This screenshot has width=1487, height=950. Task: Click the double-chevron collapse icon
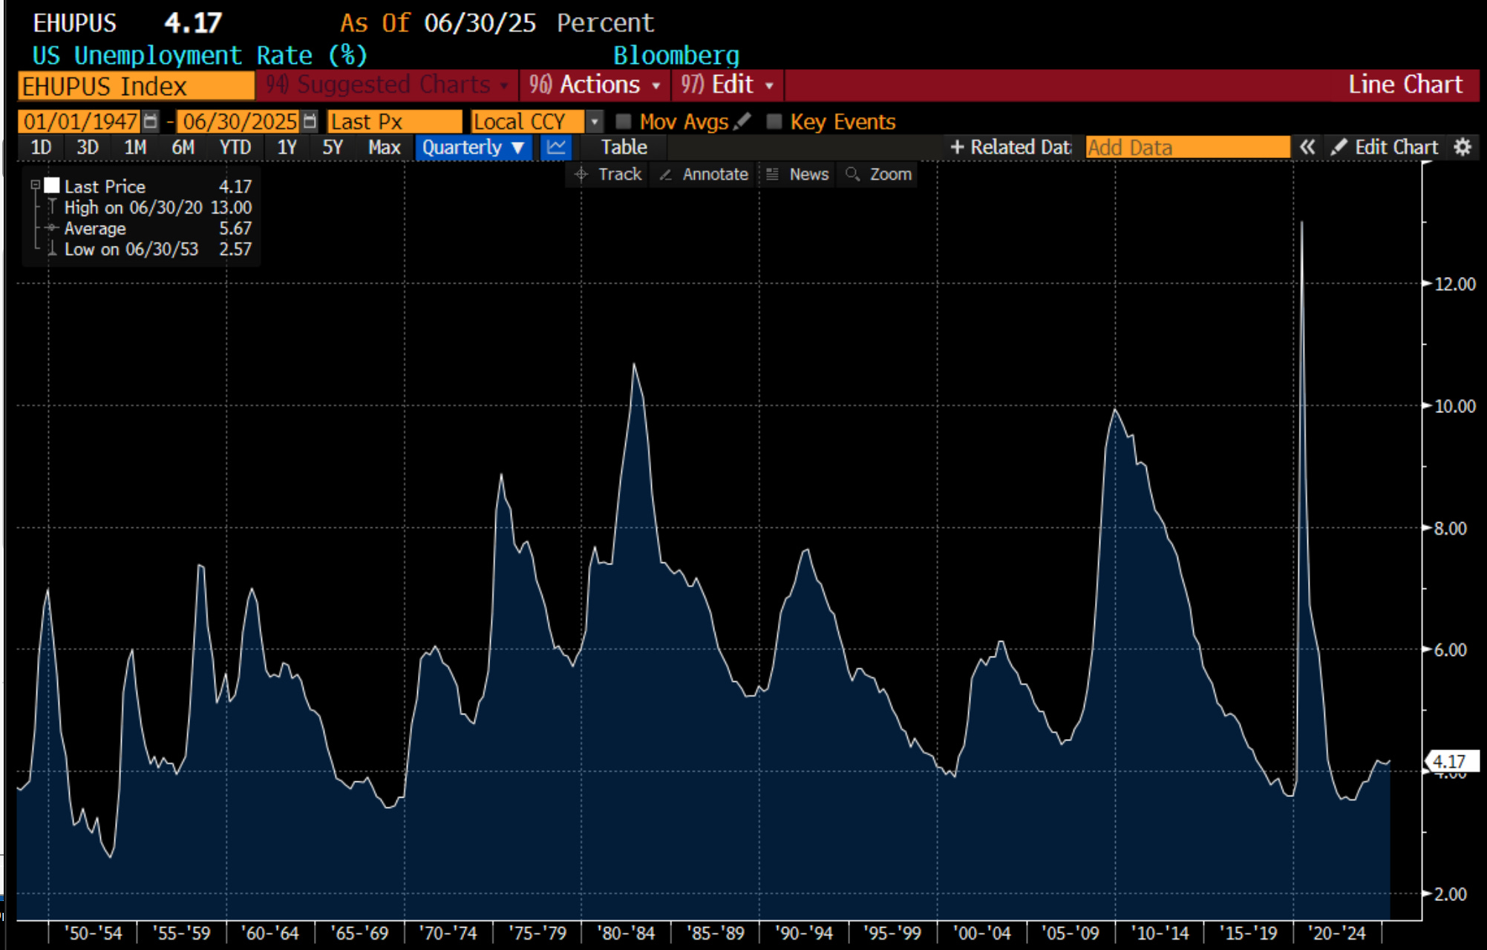1307,147
